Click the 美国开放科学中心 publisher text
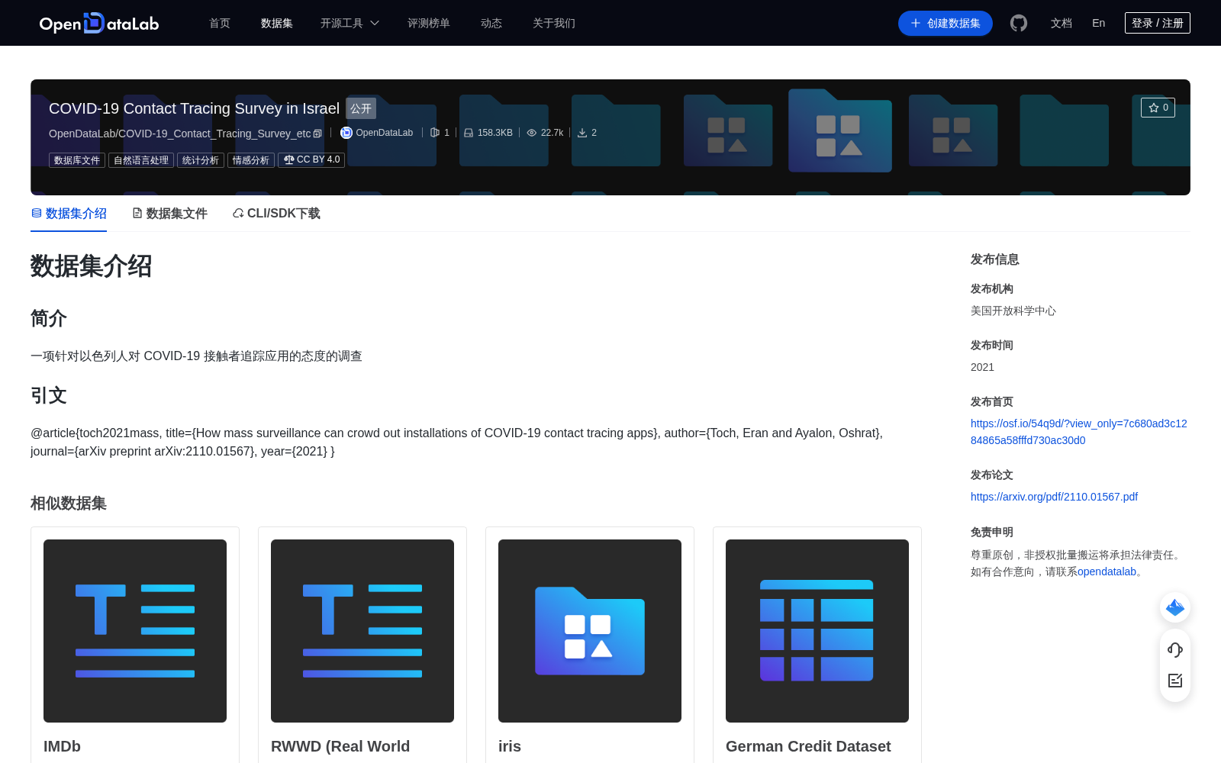This screenshot has width=1221, height=763. (1013, 311)
